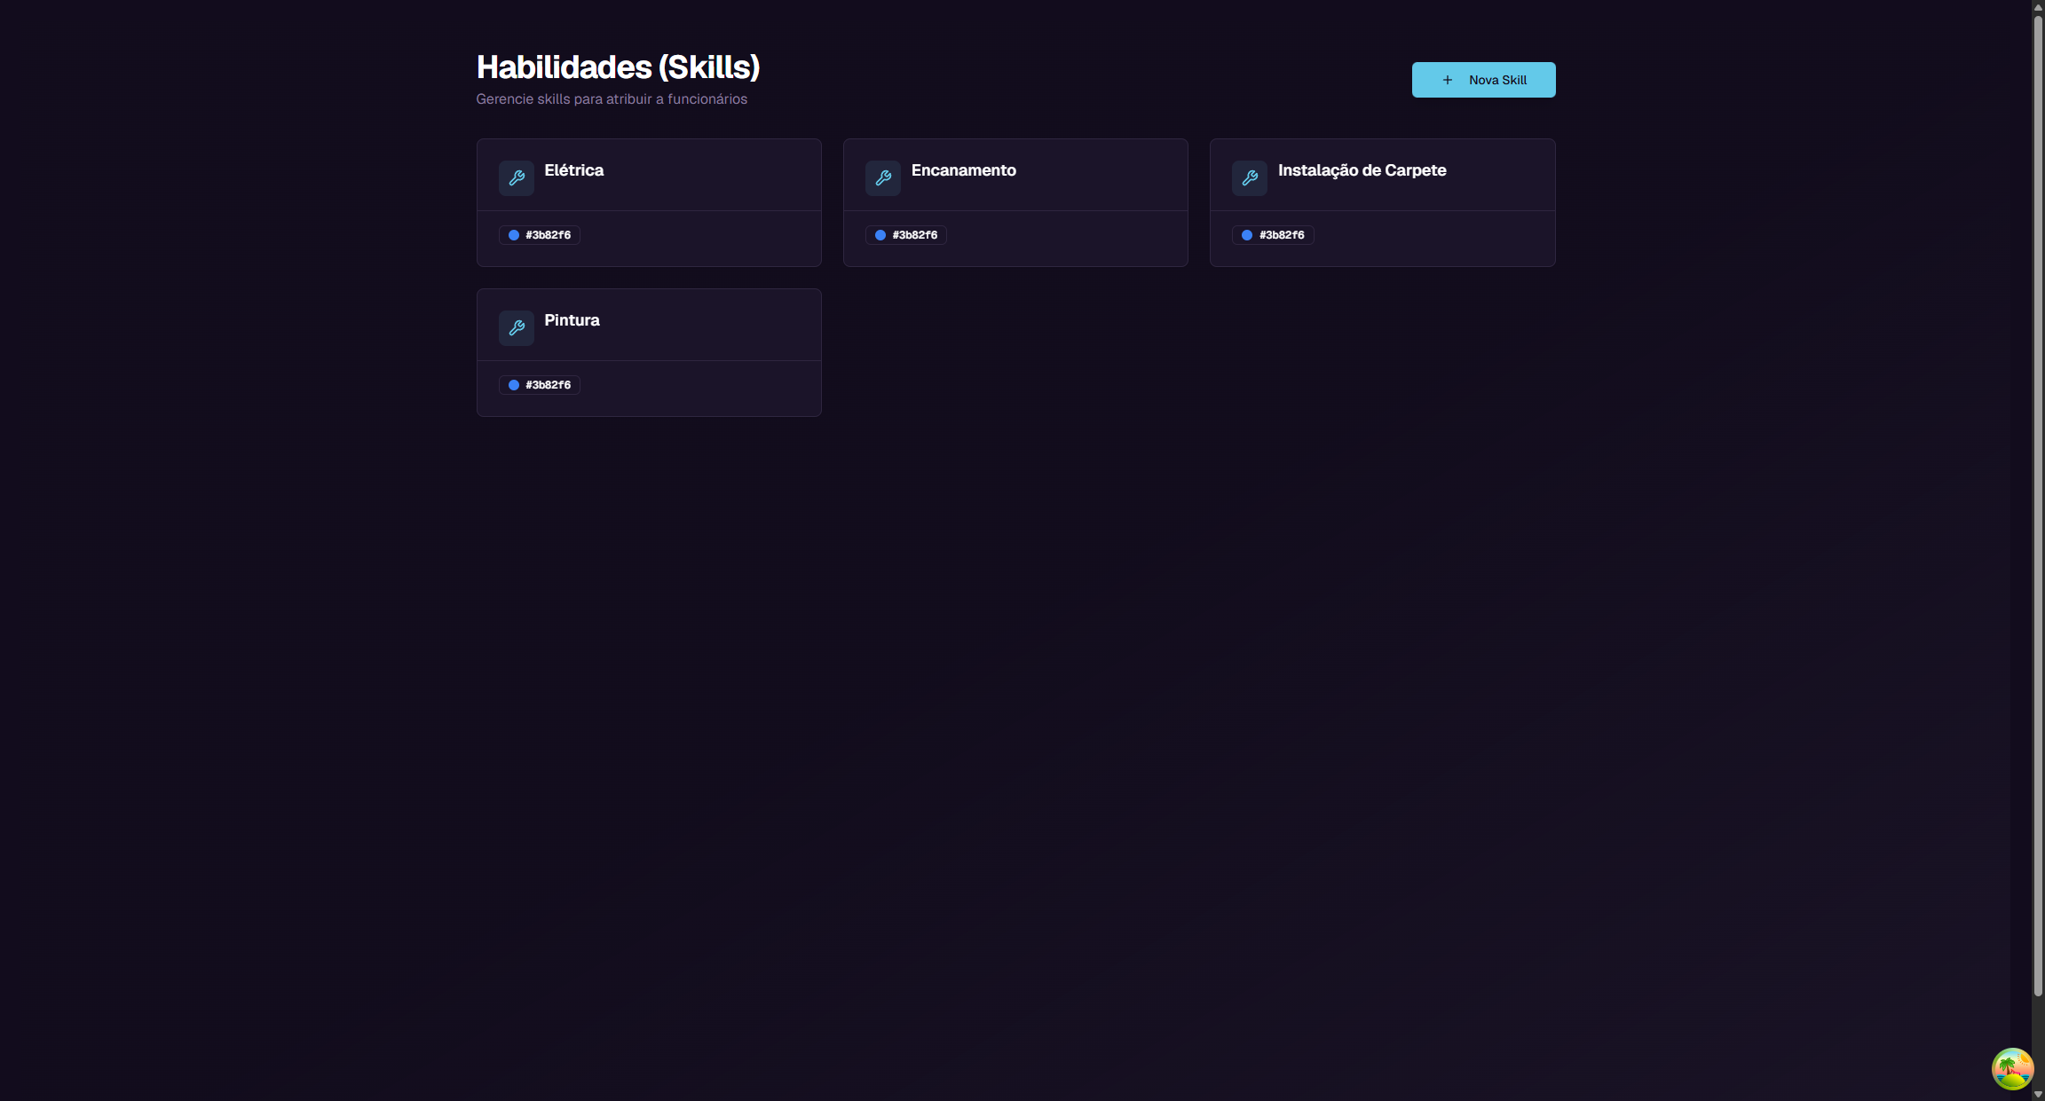Click the blue color dot on the Pintura badge
The image size is (2045, 1101).
pyautogui.click(x=513, y=385)
